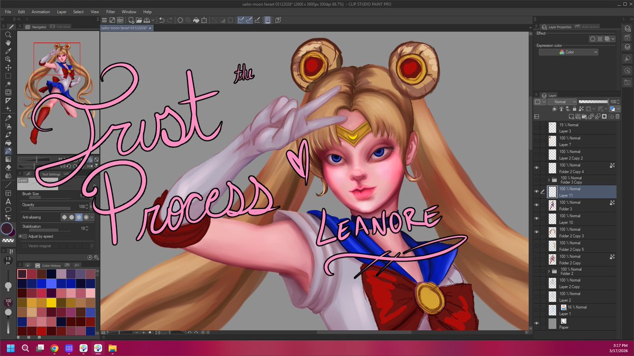Open the blending mode Normal dropdown
Screen dimensions: 634x356
point(562,102)
